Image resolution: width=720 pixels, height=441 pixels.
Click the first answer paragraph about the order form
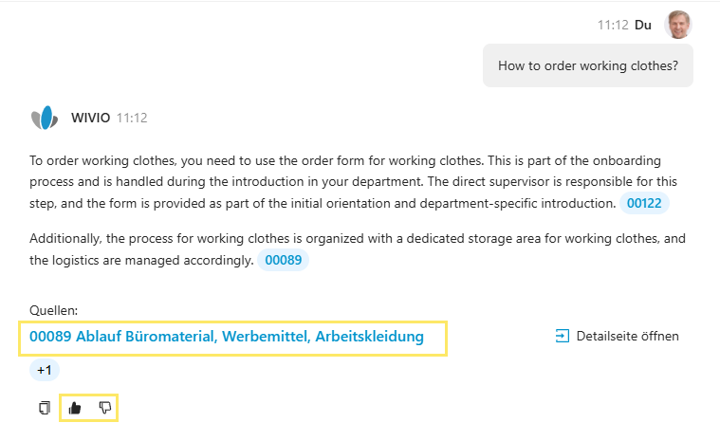(323, 181)
